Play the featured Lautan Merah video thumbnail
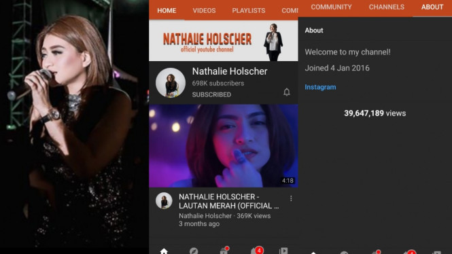The height and width of the screenshot is (254, 452). 224,146
